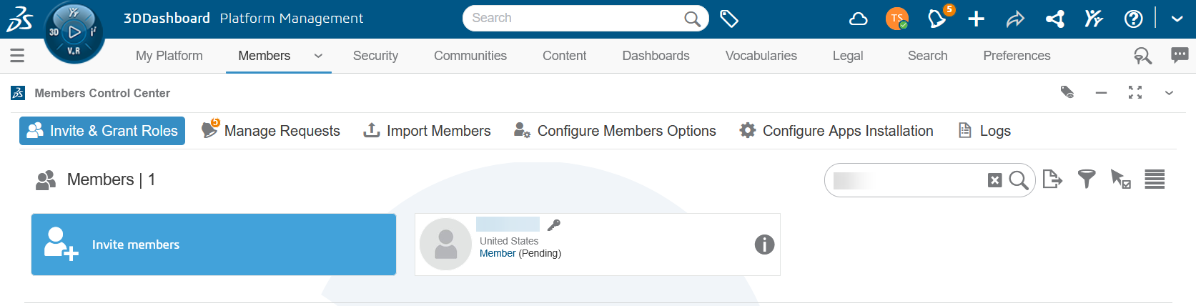This screenshot has height=306, width=1196.
Task: Switch to list view icon
Action: tap(1155, 179)
